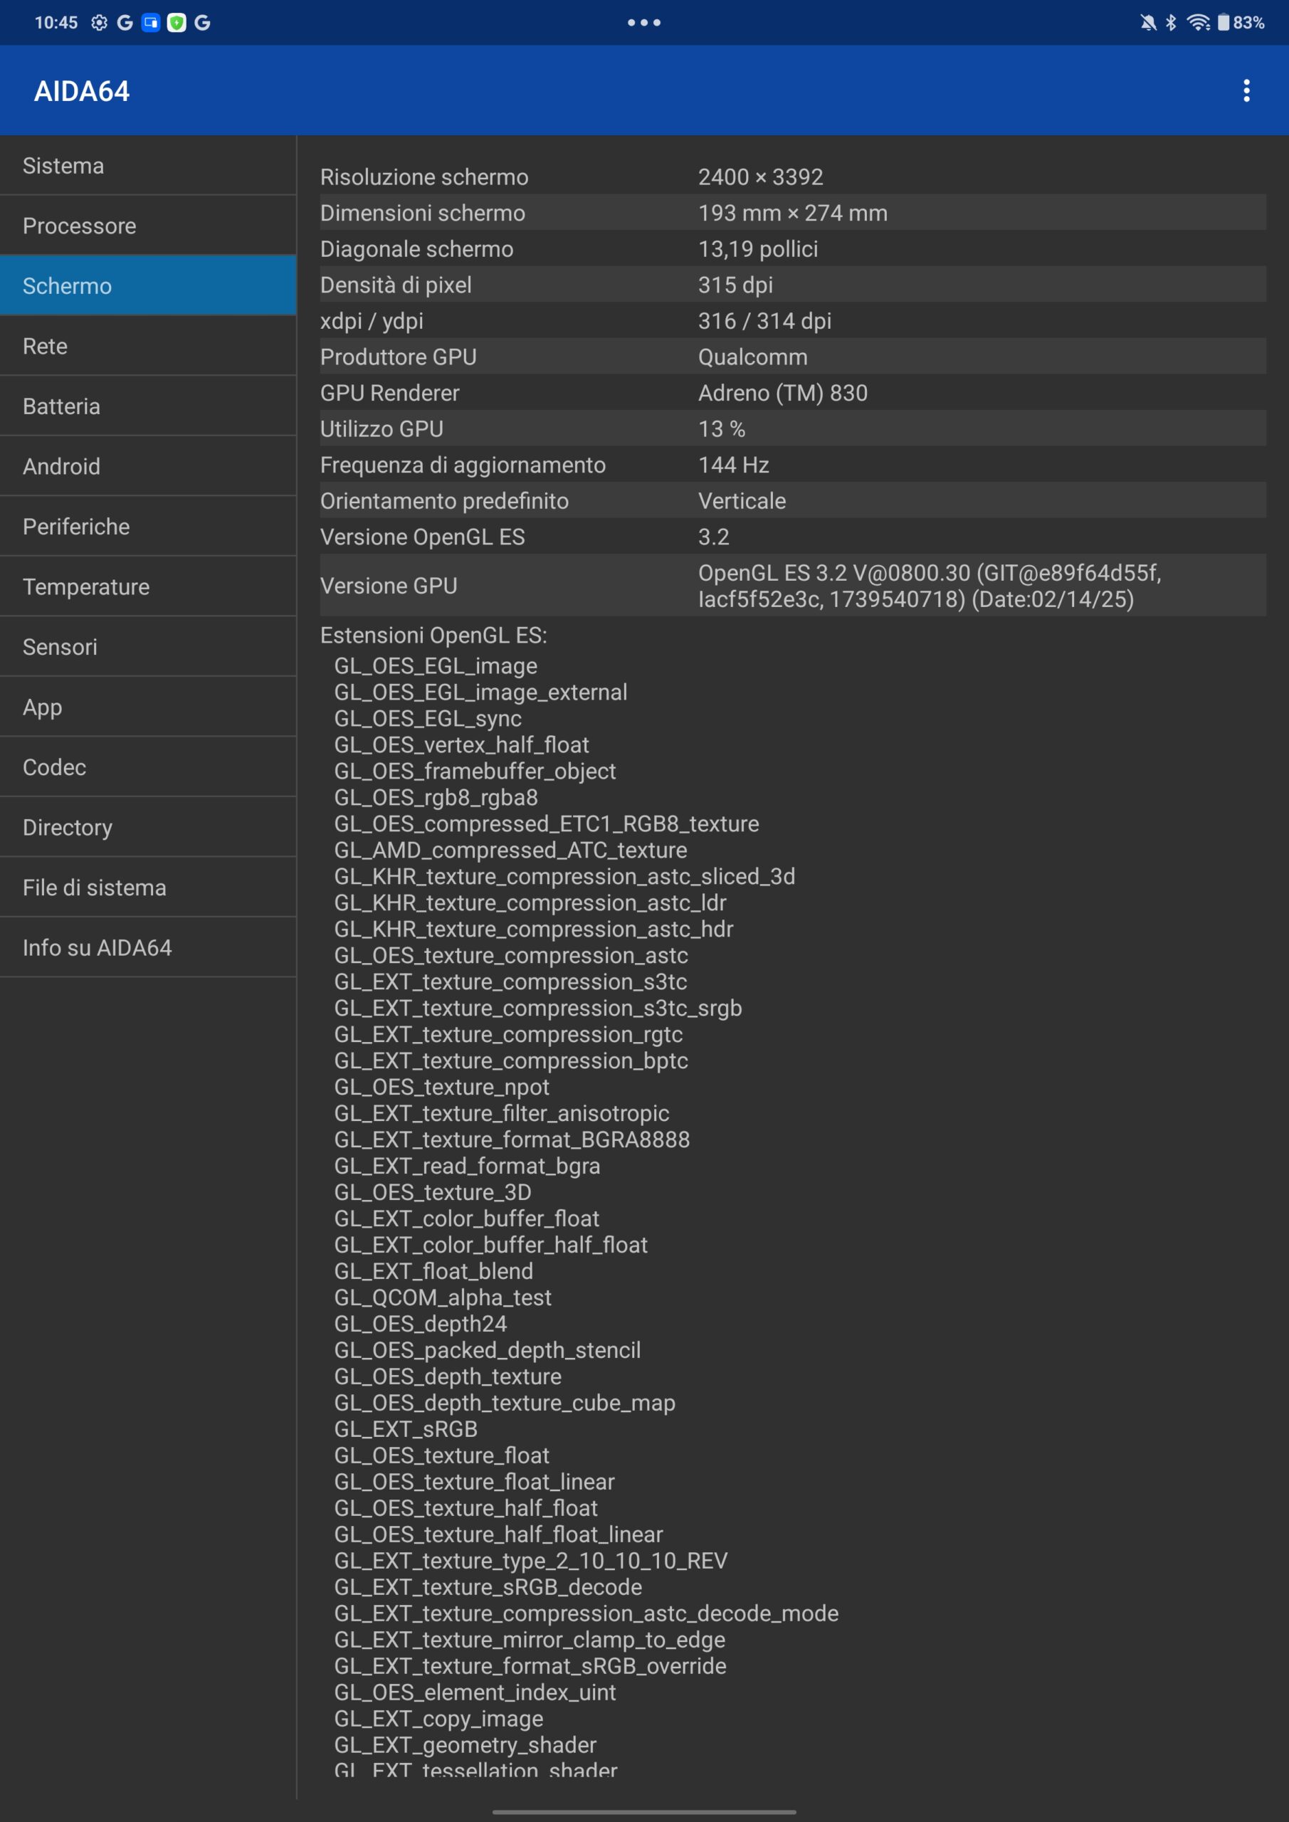
Task: Tap the GL_AMD_compressed_ATC_texture extension
Action: coord(510,850)
